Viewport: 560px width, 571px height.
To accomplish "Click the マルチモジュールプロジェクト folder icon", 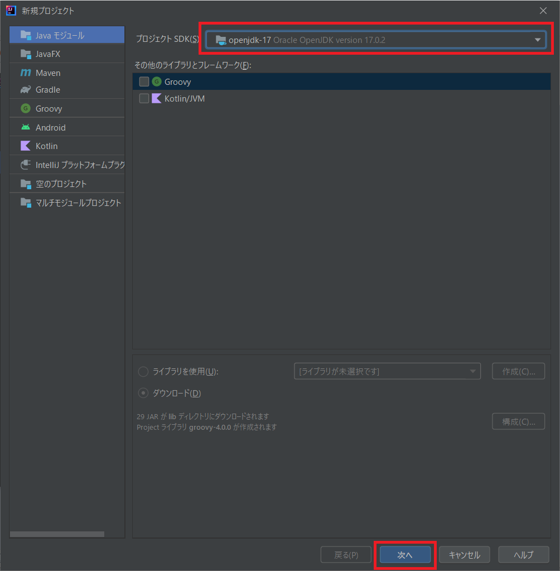I will [26, 203].
